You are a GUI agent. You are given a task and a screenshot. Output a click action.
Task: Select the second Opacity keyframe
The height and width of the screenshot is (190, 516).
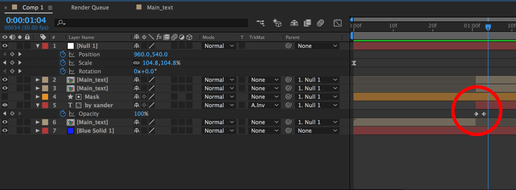484,114
